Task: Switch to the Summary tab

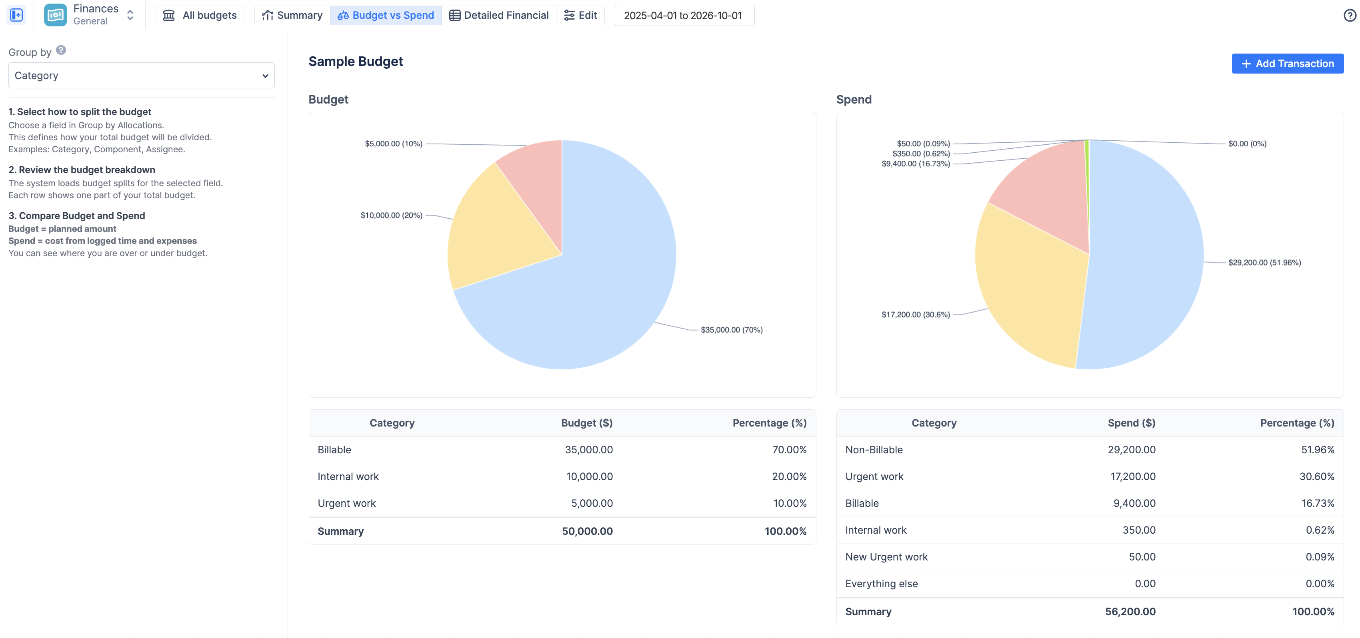Action: coord(292,15)
